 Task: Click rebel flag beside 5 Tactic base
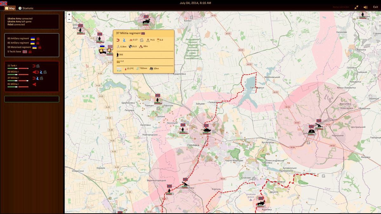(x=25, y=52)
